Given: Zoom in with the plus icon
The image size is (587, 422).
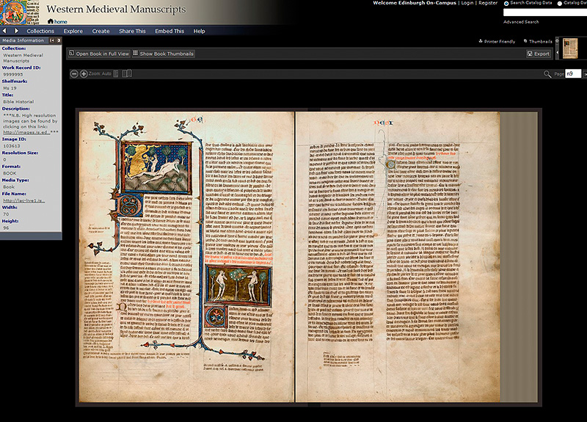Looking at the screenshot, I should point(84,74).
